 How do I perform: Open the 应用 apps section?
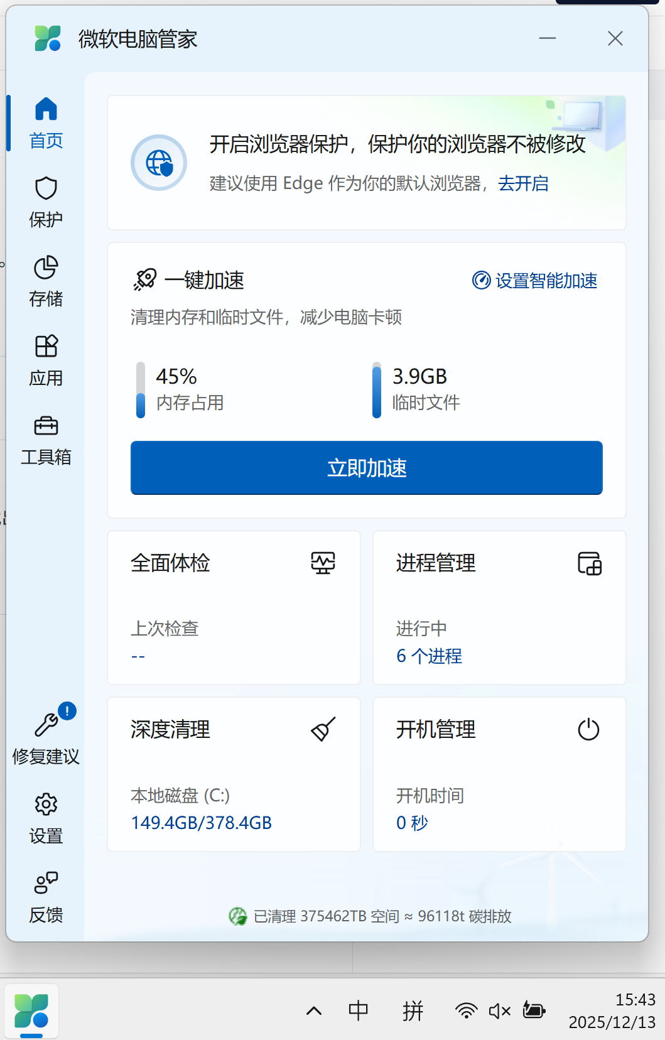46,360
